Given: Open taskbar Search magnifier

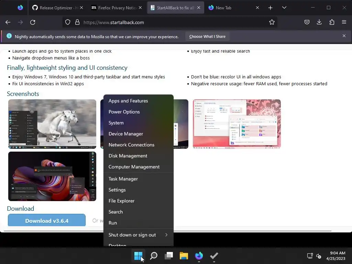Looking at the screenshot, I should click(x=154, y=256).
